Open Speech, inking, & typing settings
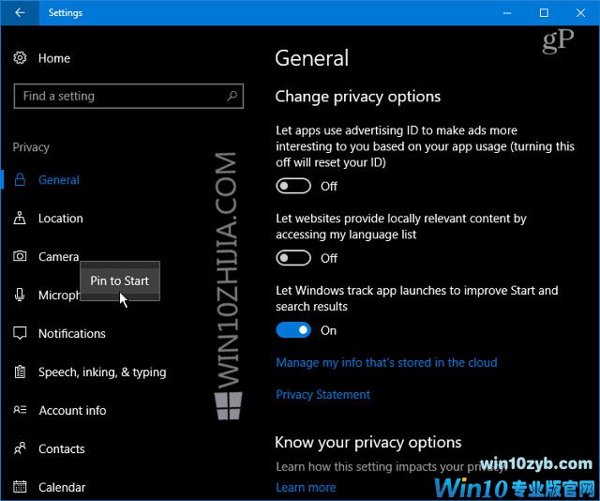This screenshot has width=600, height=501. 102,372
